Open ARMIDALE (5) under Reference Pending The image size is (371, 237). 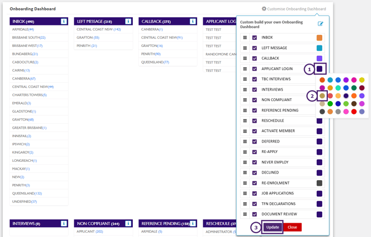(152, 231)
